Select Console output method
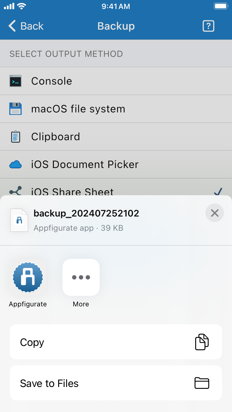 [x=116, y=81]
